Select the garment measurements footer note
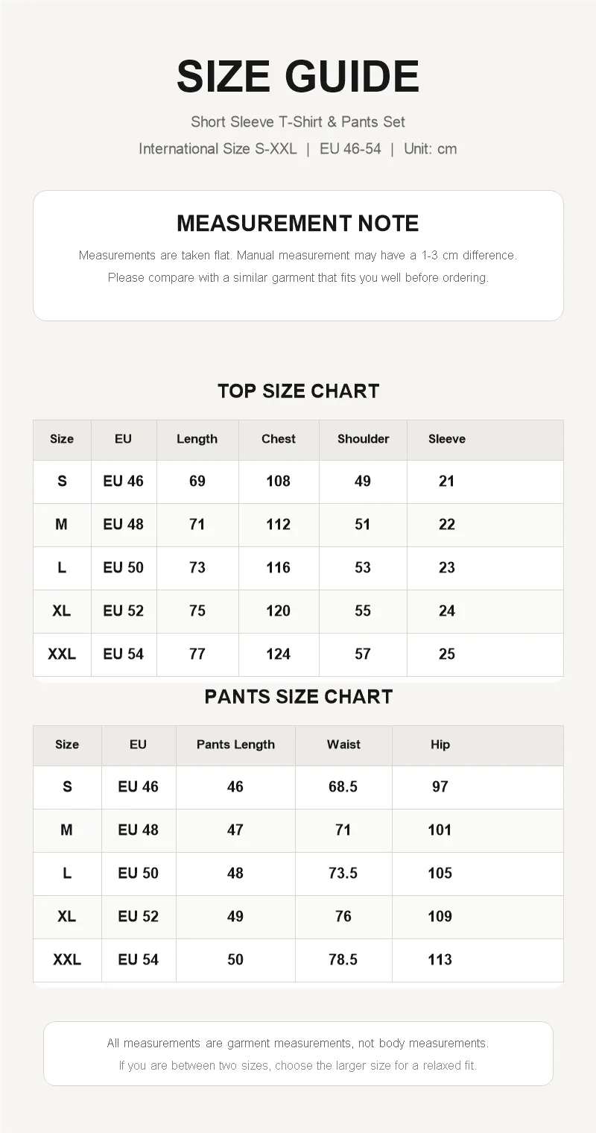The image size is (596, 1133). [x=298, y=1043]
